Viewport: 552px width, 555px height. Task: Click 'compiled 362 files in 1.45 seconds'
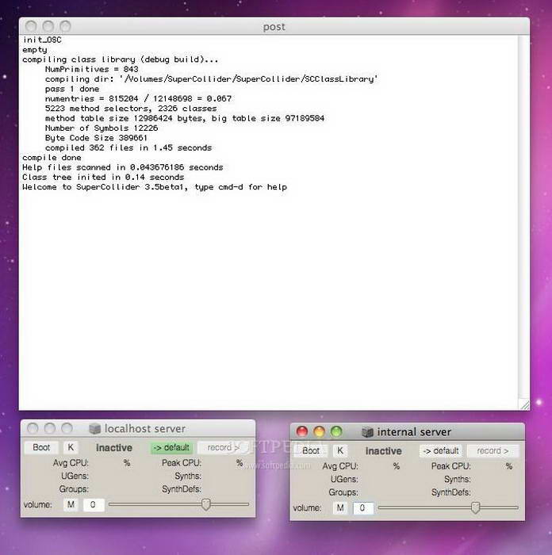[x=128, y=147]
